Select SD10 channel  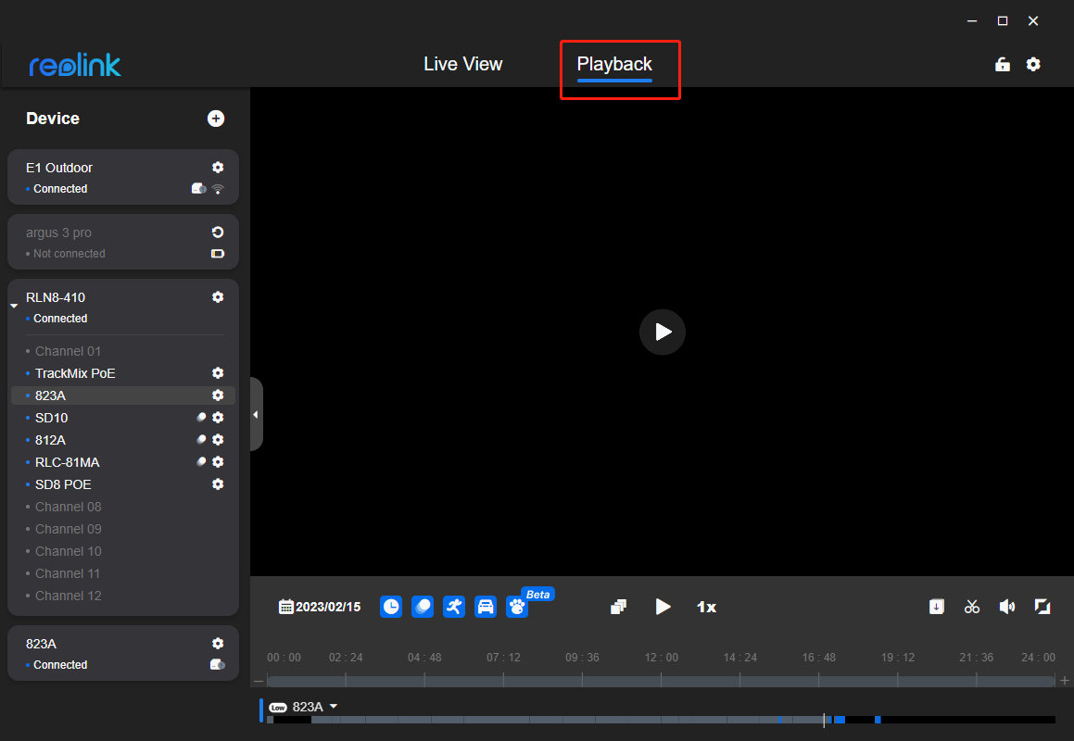(x=51, y=418)
